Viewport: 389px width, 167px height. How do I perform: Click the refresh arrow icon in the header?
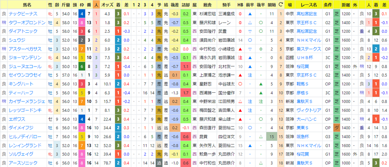point(281,4)
